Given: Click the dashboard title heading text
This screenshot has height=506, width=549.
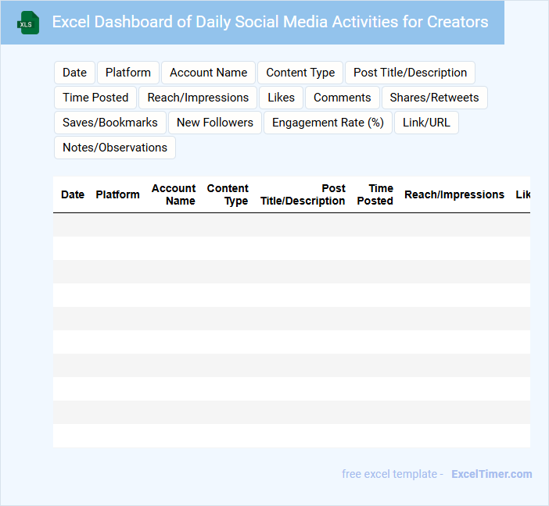Looking at the screenshot, I should click(270, 22).
